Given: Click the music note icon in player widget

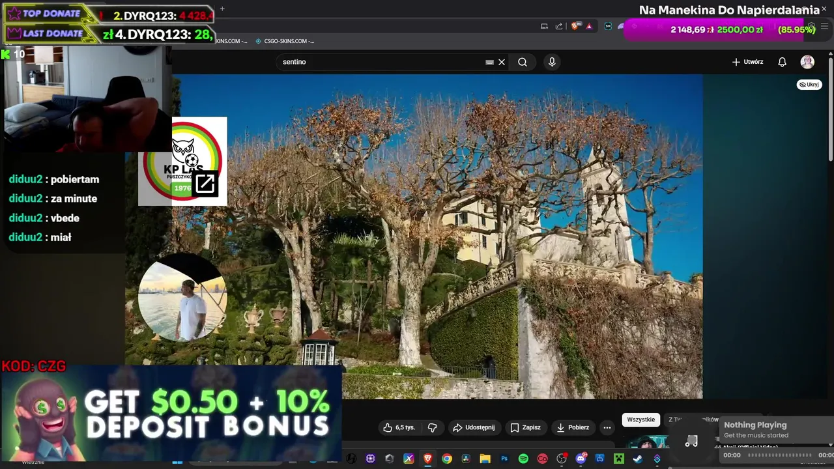Looking at the screenshot, I should [691, 441].
